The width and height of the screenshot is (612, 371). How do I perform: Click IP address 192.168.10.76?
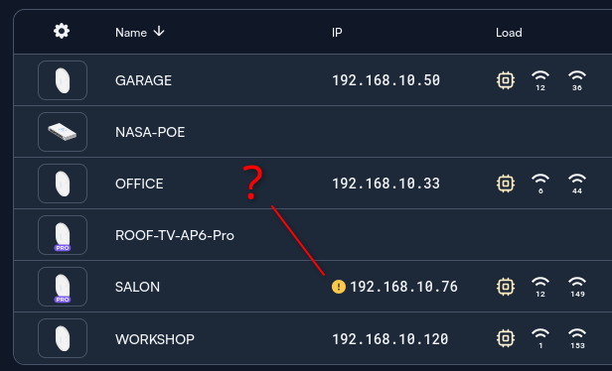403,287
